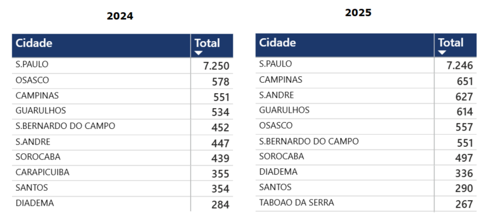Image resolution: width=487 pixels, height=218 pixels.
Task: Click value 7.250 in 2024 table
Action: [x=217, y=66]
